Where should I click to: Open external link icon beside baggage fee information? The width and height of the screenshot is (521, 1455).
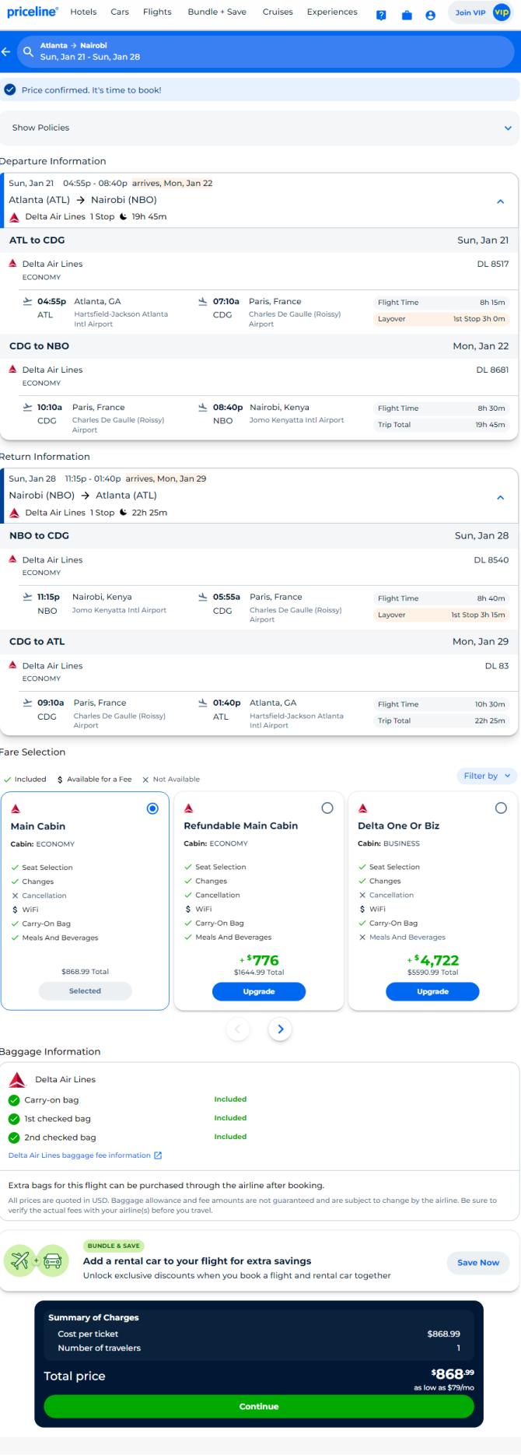point(158,1155)
